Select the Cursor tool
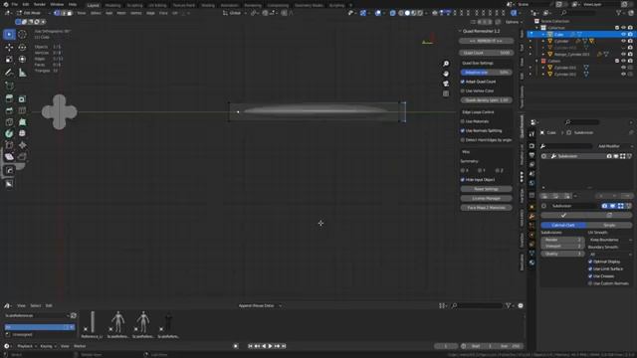Viewport: 637px width, 358px height. click(x=22, y=35)
